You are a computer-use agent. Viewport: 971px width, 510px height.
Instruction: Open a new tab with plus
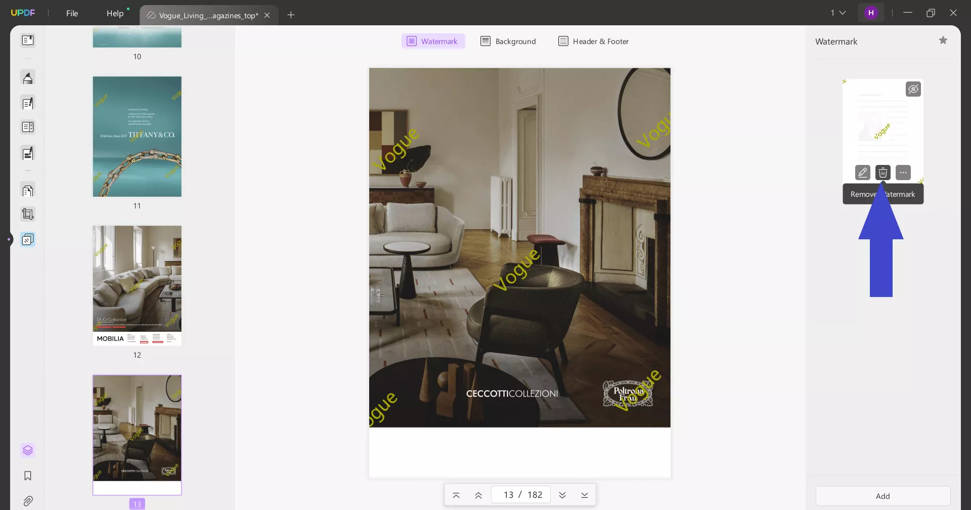291,15
